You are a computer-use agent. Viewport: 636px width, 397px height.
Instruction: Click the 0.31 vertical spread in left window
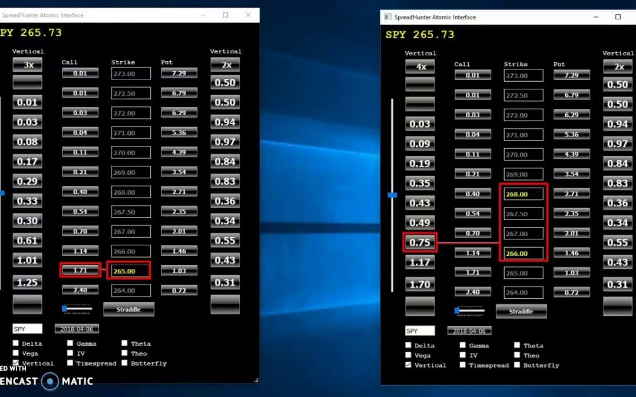[x=225, y=282]
